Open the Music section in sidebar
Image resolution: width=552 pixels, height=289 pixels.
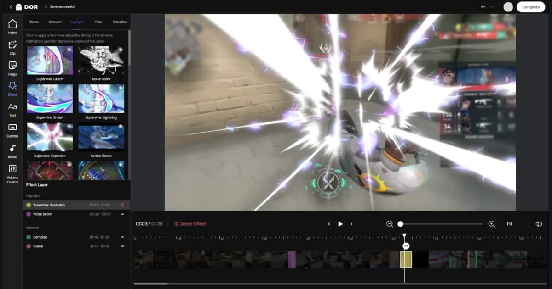12,151
